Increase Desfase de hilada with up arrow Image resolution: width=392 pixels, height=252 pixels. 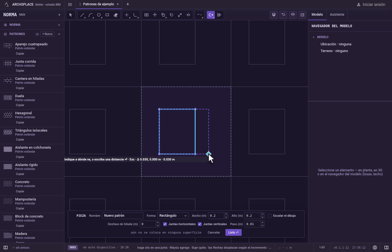click(x=158, y=223)
